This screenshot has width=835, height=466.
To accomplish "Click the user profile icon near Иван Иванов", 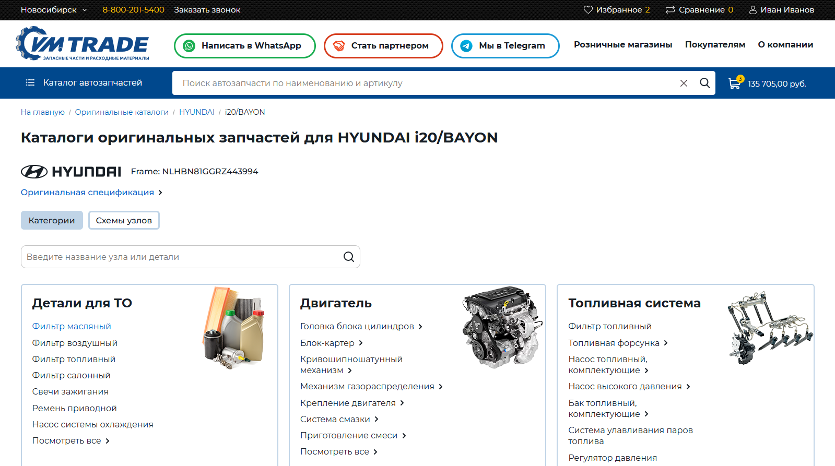I will 753,10.
